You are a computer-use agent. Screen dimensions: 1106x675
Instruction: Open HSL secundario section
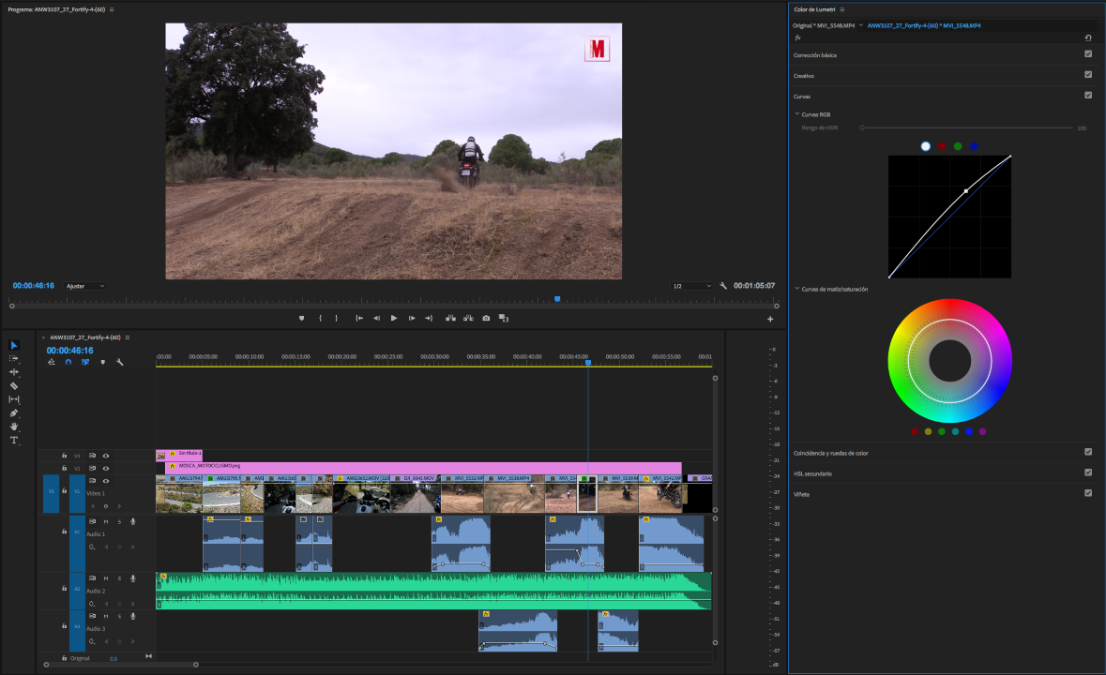tap(812, 473)
